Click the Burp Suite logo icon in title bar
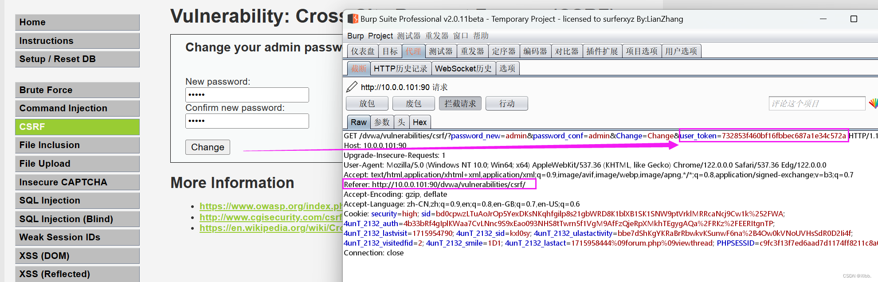 (x=353, y=19)
